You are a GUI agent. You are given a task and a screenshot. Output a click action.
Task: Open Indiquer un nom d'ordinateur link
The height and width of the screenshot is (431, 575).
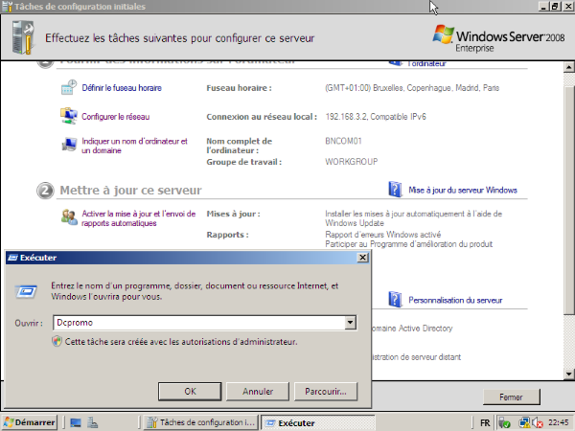(134, 146)
